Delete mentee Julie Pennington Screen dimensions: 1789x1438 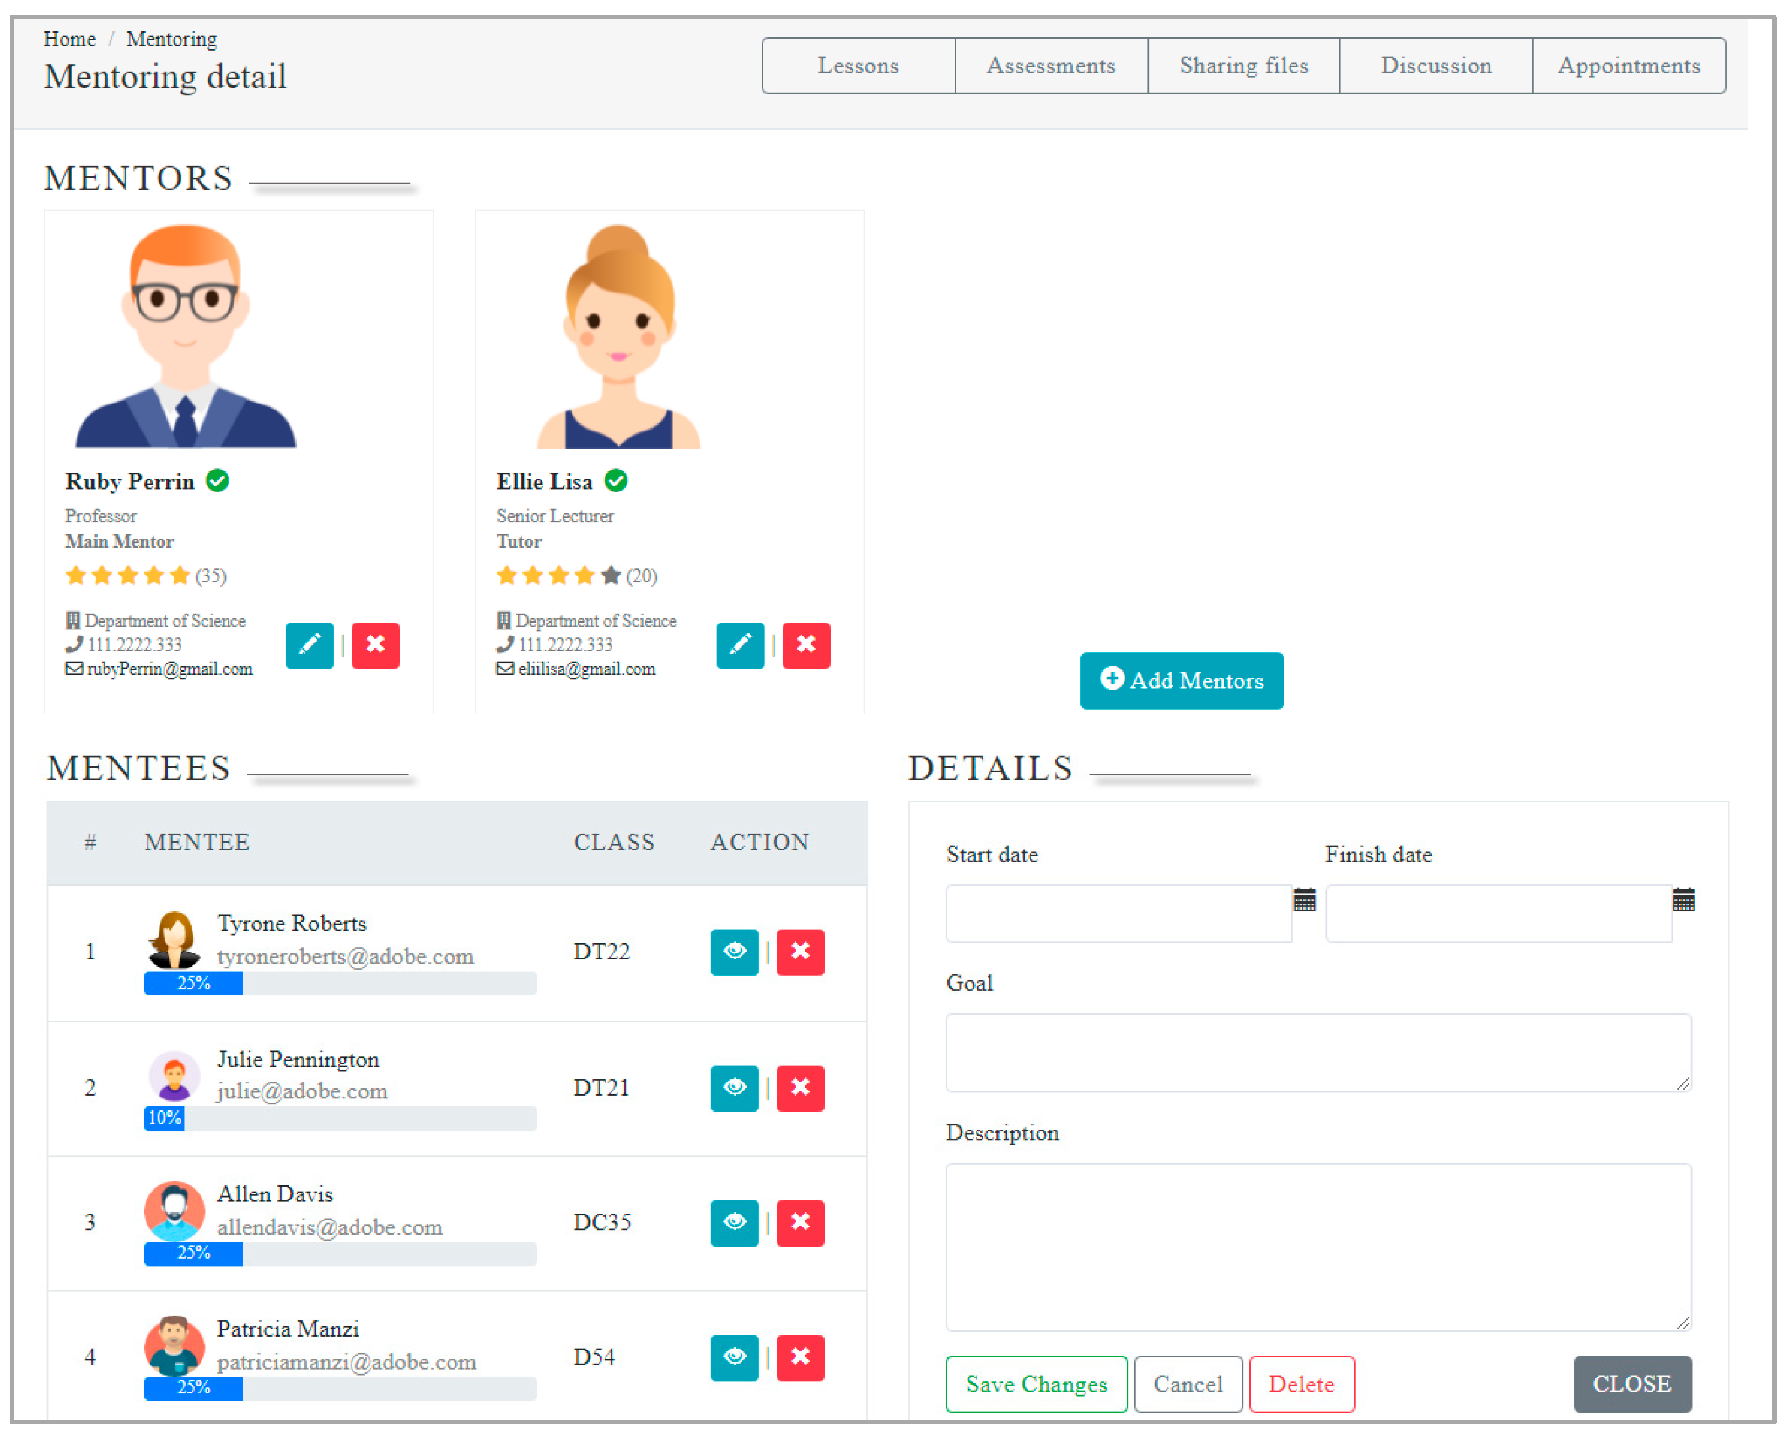pos(800,1088)
